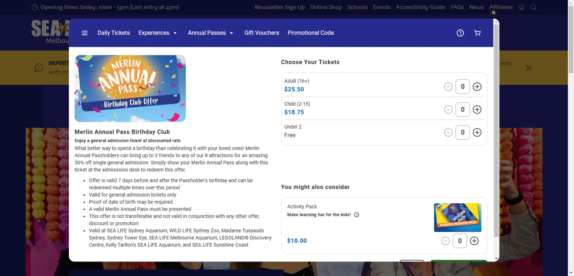Image resolution: width=574 pixels, height=276 pixels.
Task: Go to Gift Vouchers
Action: pos(262,33)
